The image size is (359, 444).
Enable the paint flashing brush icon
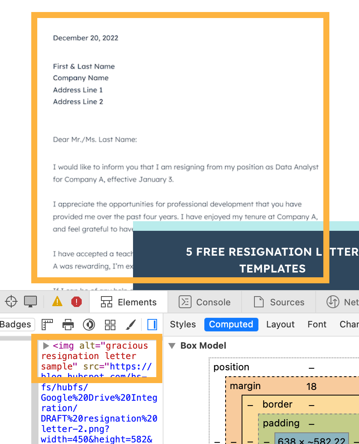point(131,325)
